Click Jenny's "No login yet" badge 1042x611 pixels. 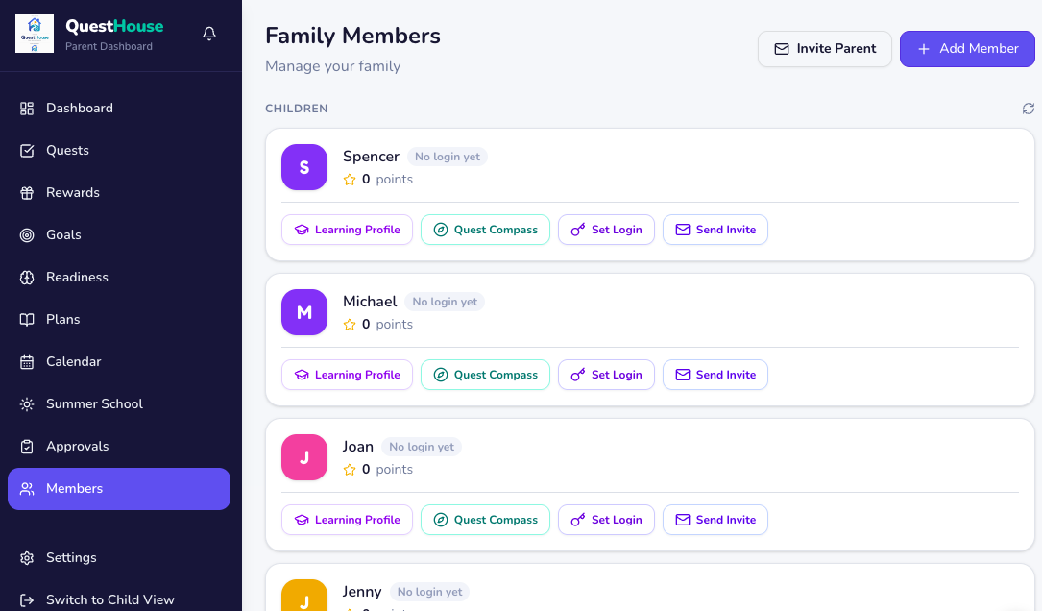[x=429, y=592]
